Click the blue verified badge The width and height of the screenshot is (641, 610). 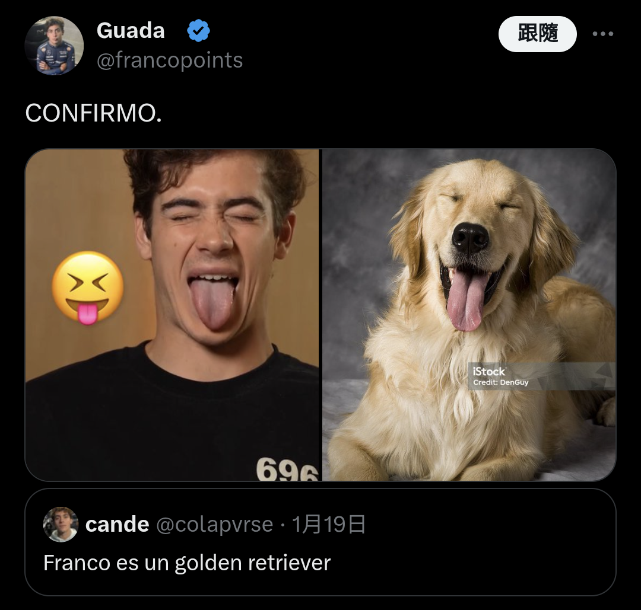pyautogui.click(x=198, y=31)
